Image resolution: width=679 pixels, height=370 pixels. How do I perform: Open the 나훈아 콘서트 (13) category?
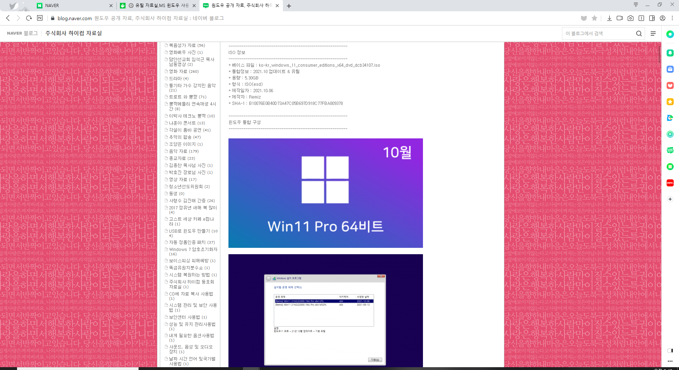tap(187, 123)
